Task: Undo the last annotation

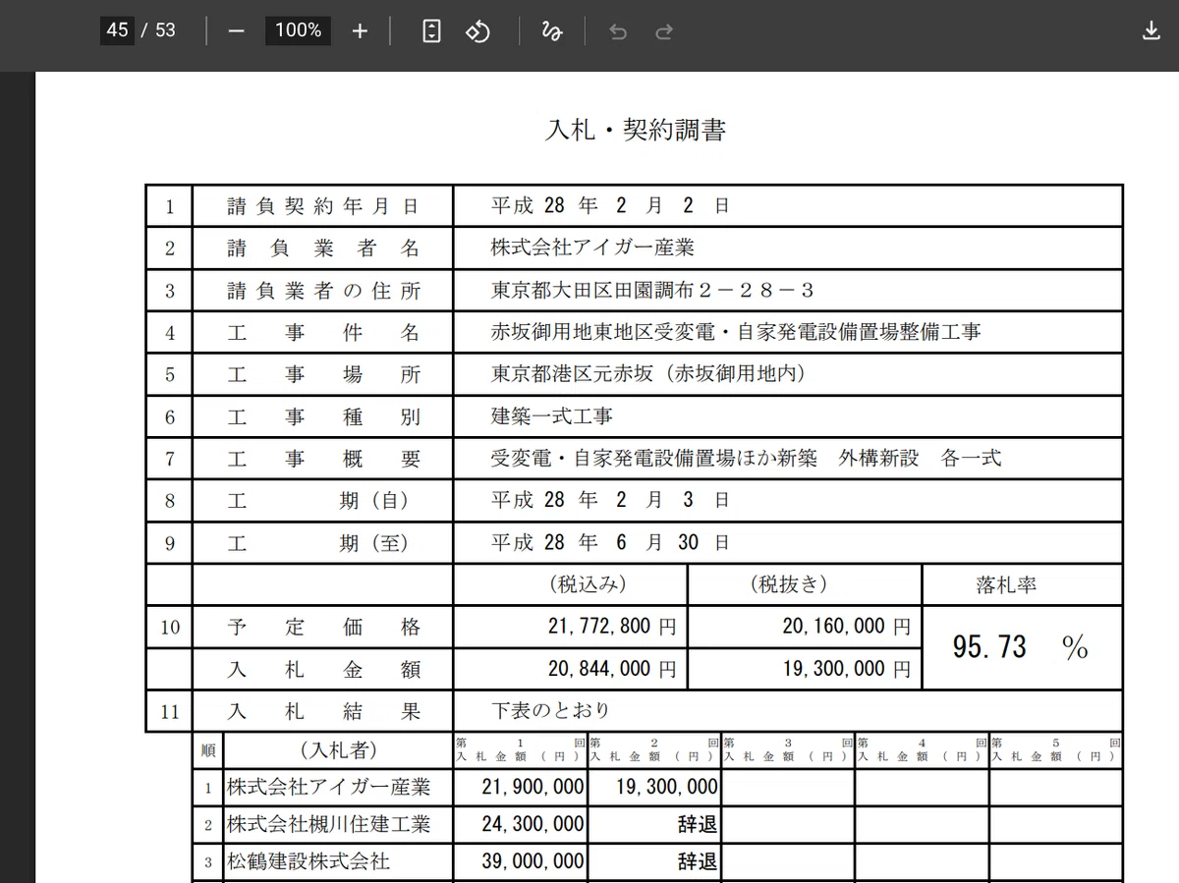Action: 618,31
